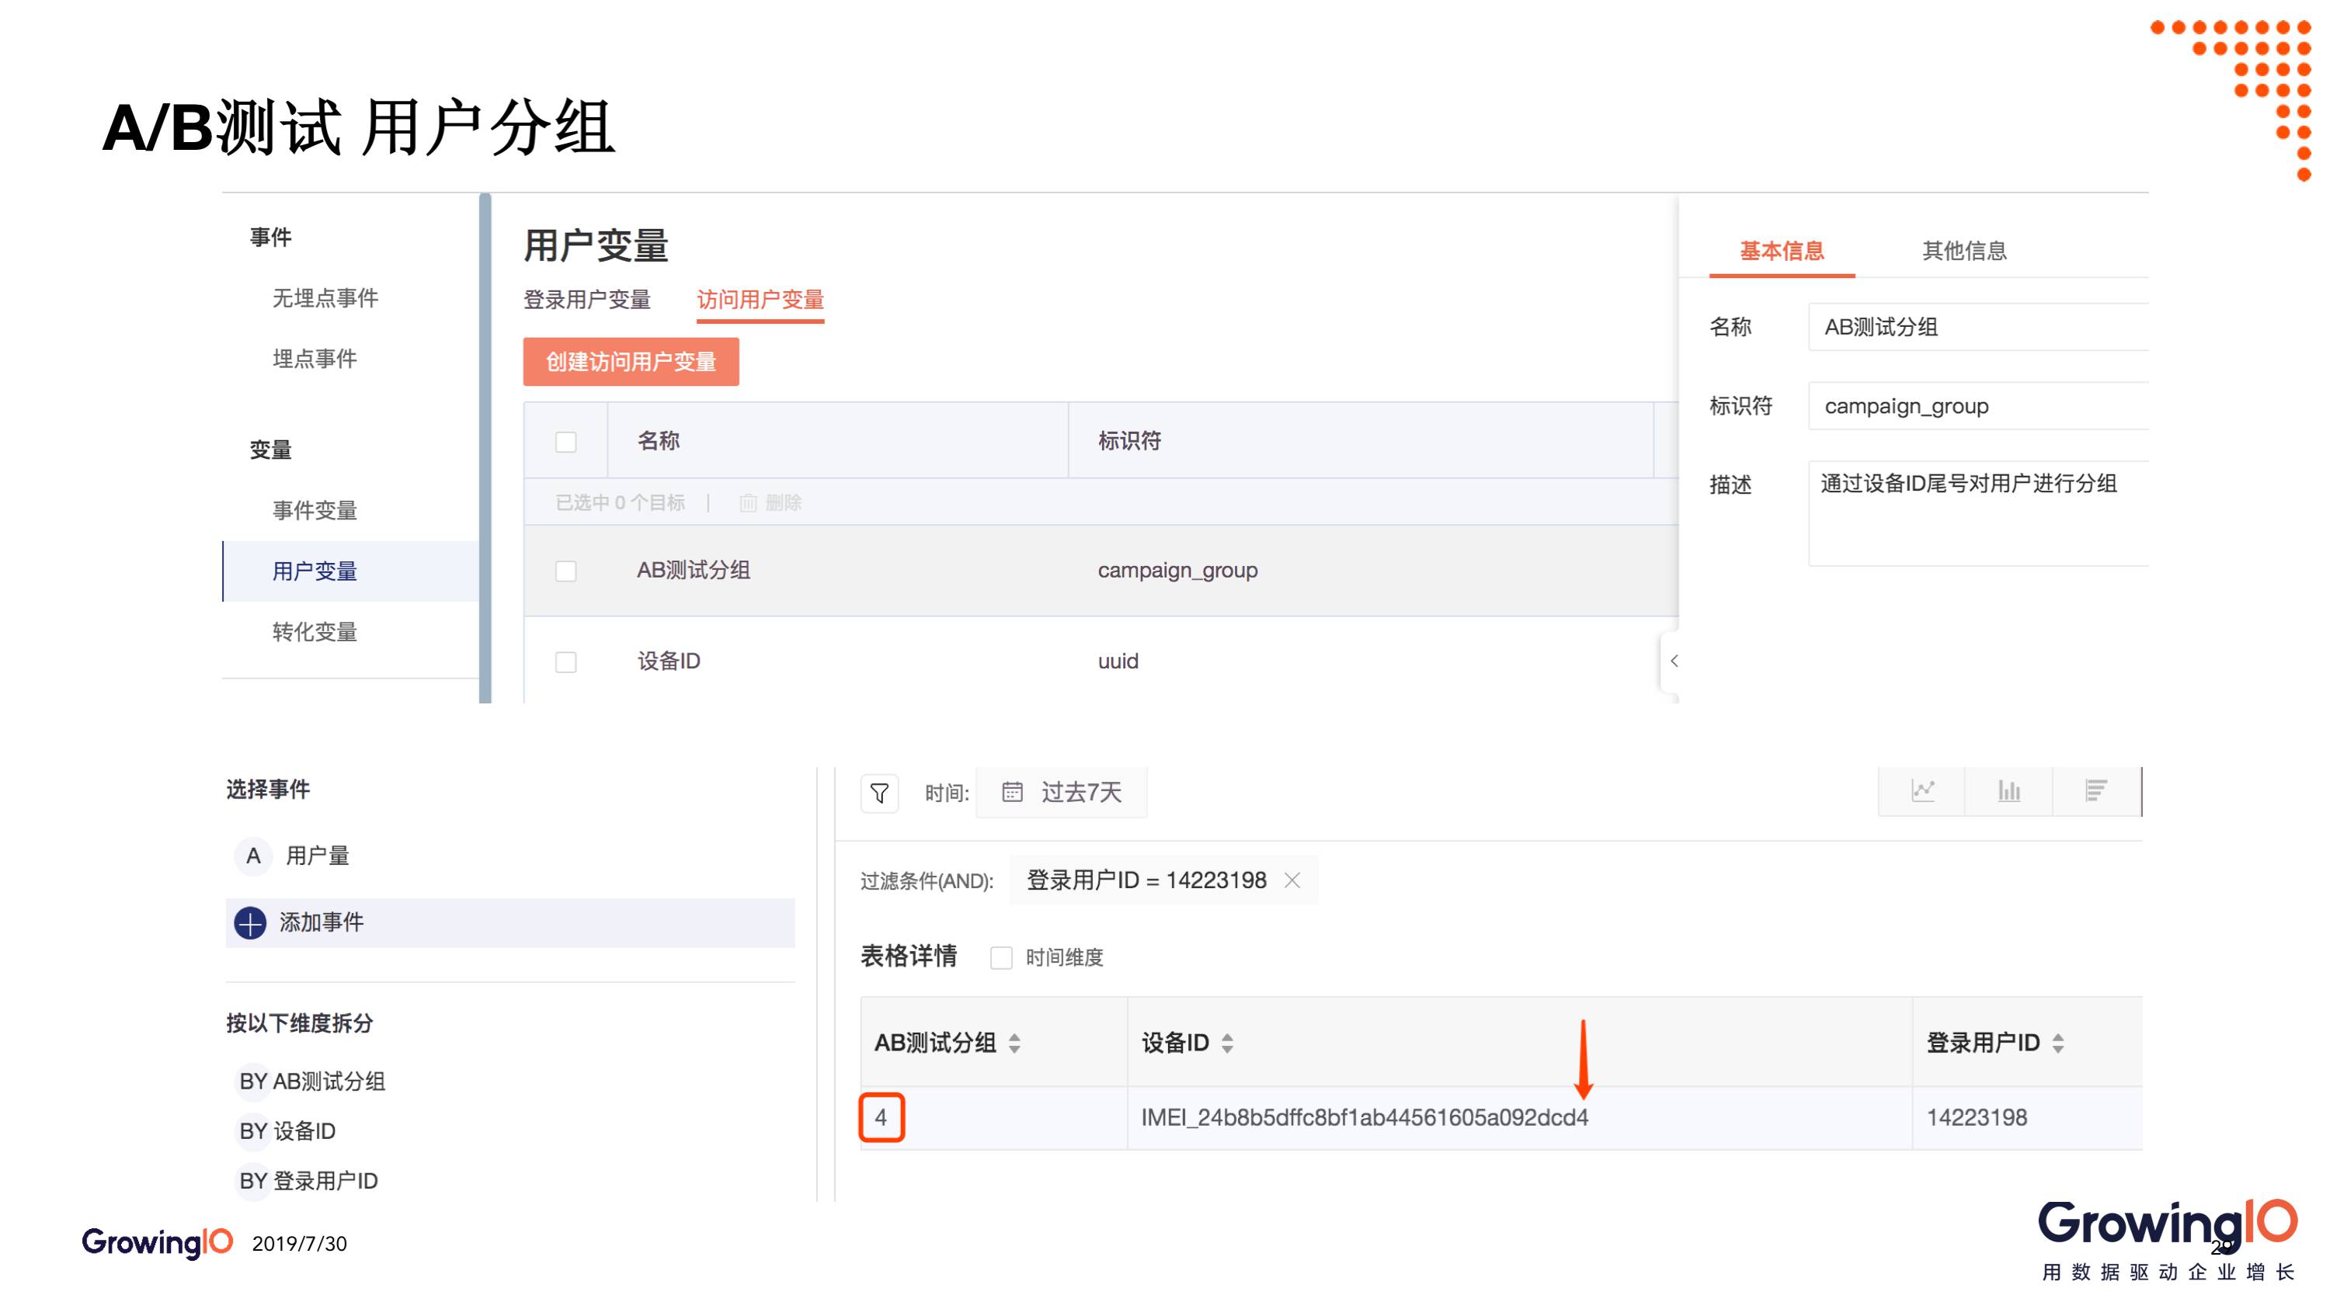Switch to table list view icon
Viewport: 2330px width, 1309px height.
pos(2097,791)
